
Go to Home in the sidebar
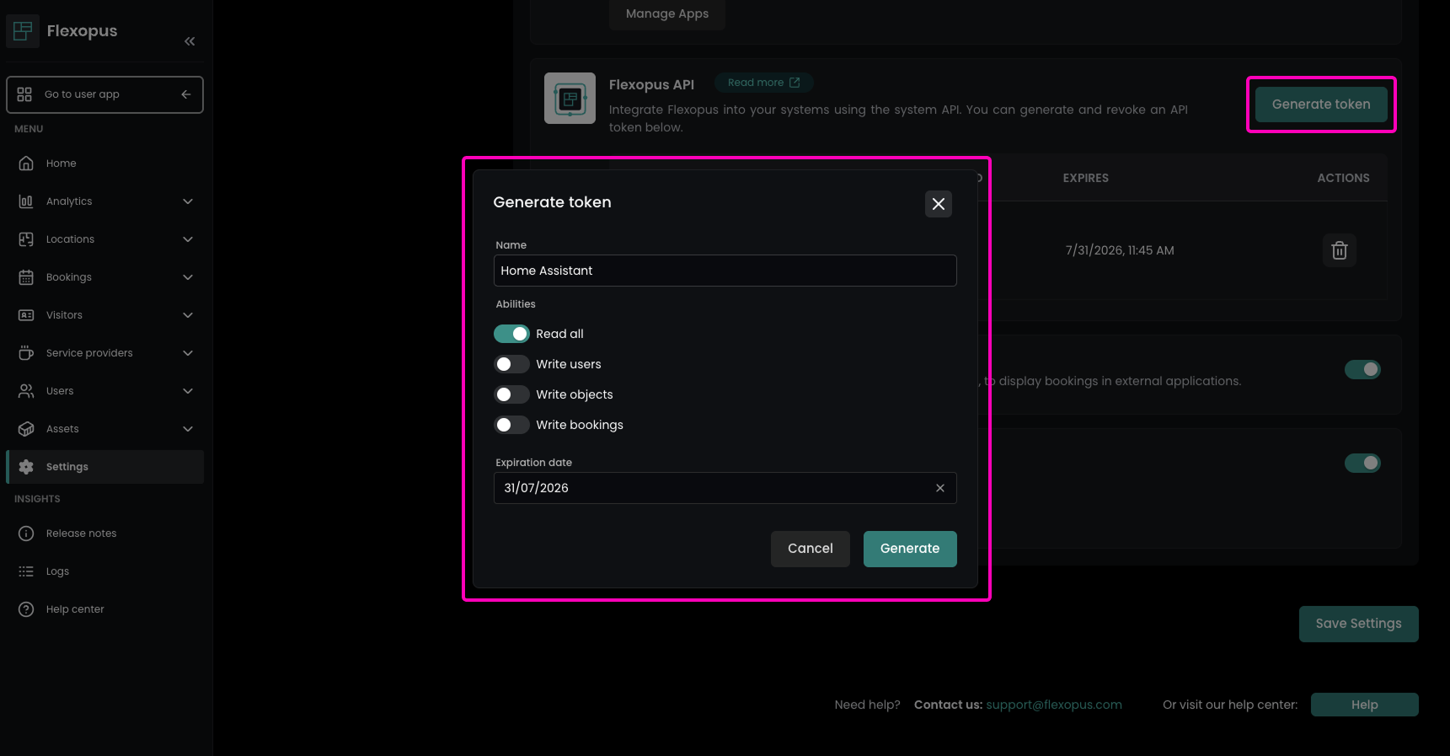(61, 164)
